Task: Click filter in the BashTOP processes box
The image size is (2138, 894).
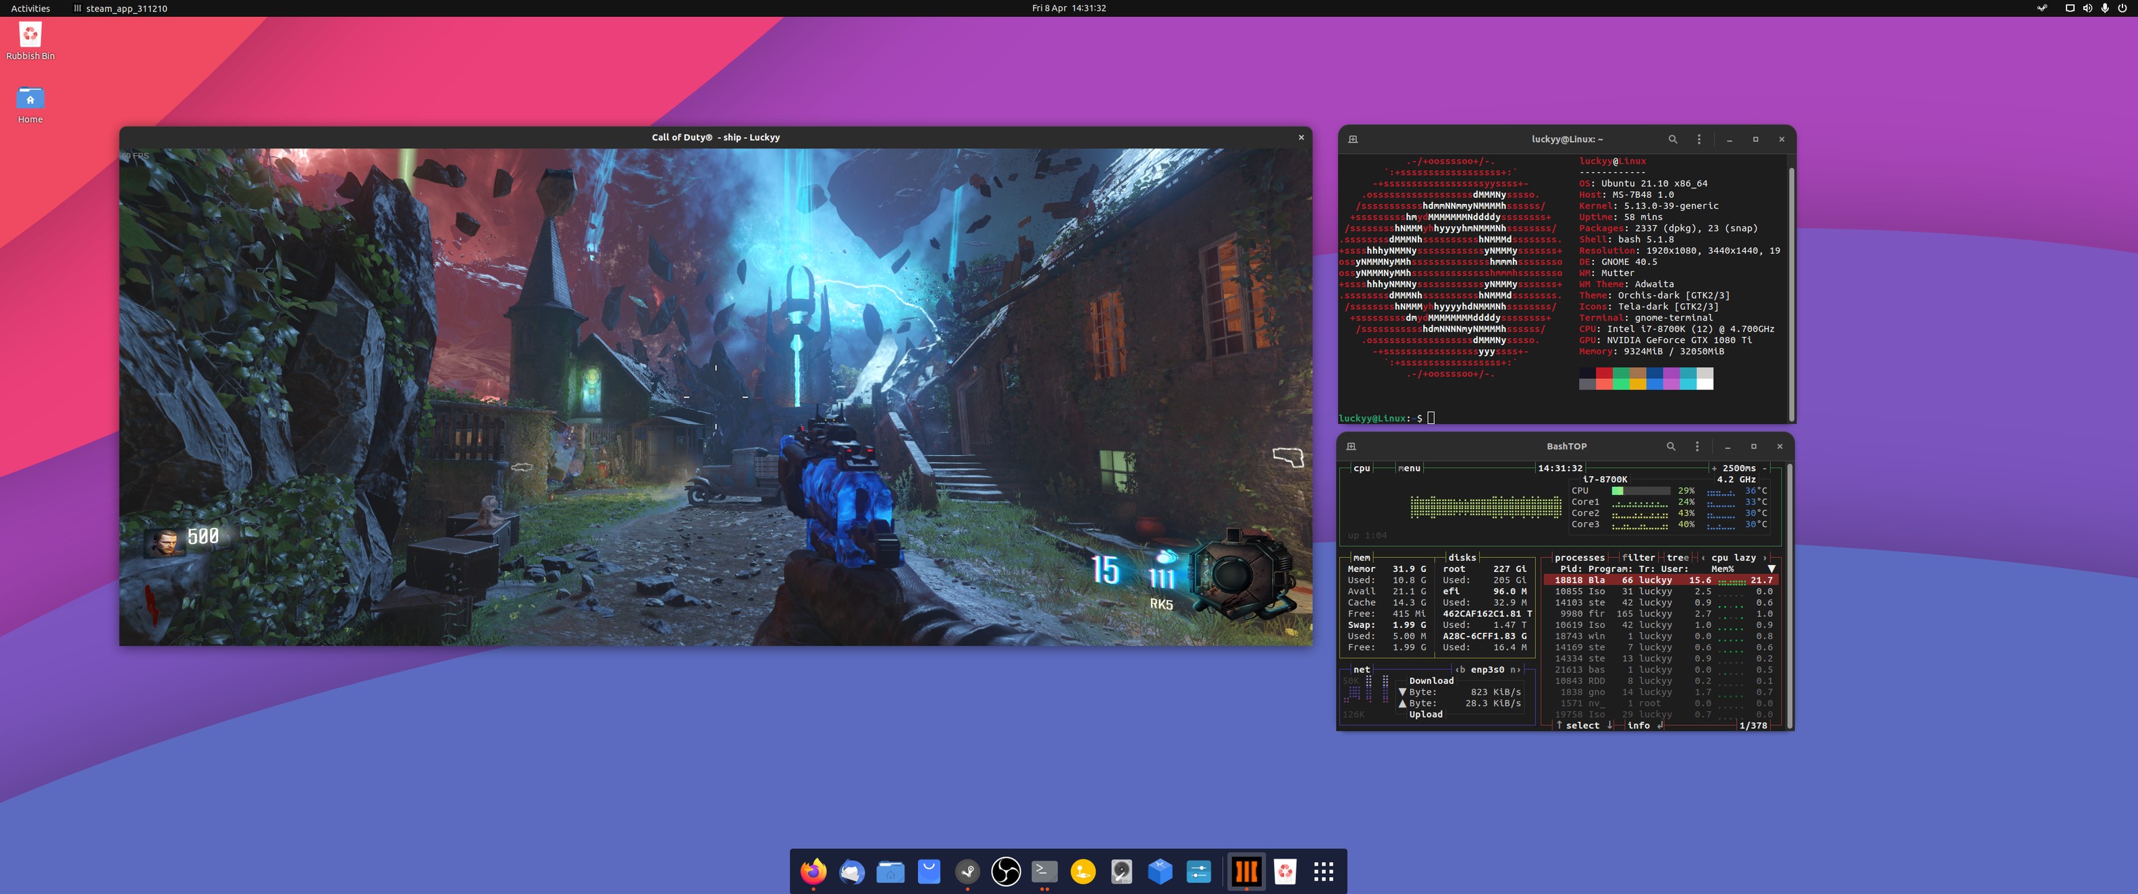Action: [1638, 558]
